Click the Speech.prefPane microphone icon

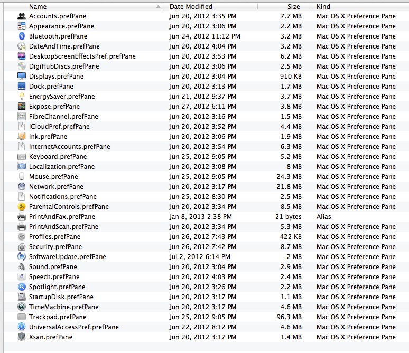tap(22, 277)
